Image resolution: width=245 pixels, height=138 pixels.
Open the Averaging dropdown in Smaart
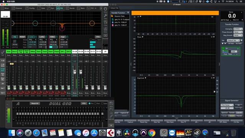pos(238,29)
